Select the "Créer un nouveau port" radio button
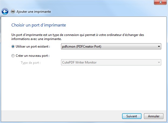 click(13, 56)
